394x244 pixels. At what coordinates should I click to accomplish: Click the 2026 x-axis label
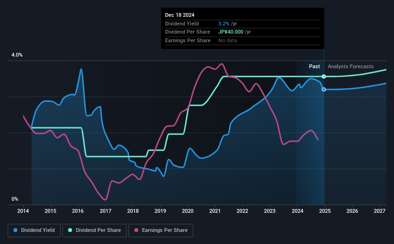352,211
